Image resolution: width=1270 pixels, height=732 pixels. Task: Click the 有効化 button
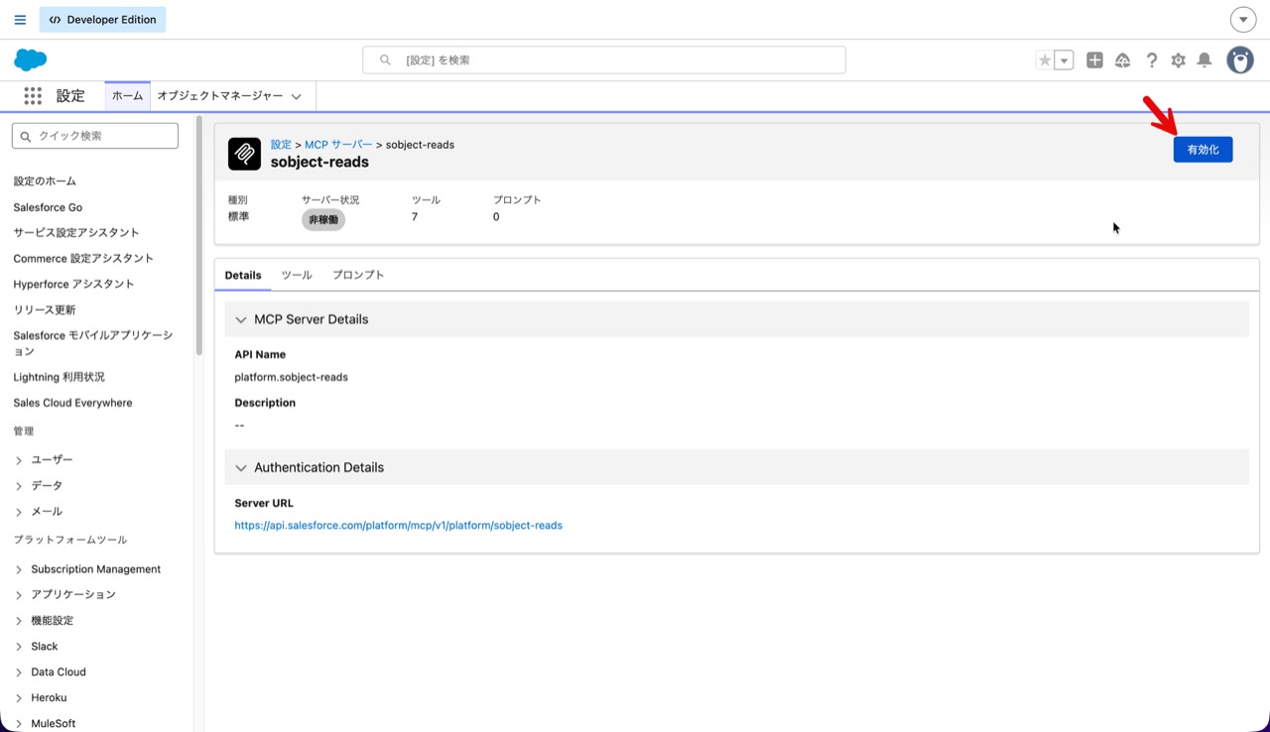click(1203, 150)
